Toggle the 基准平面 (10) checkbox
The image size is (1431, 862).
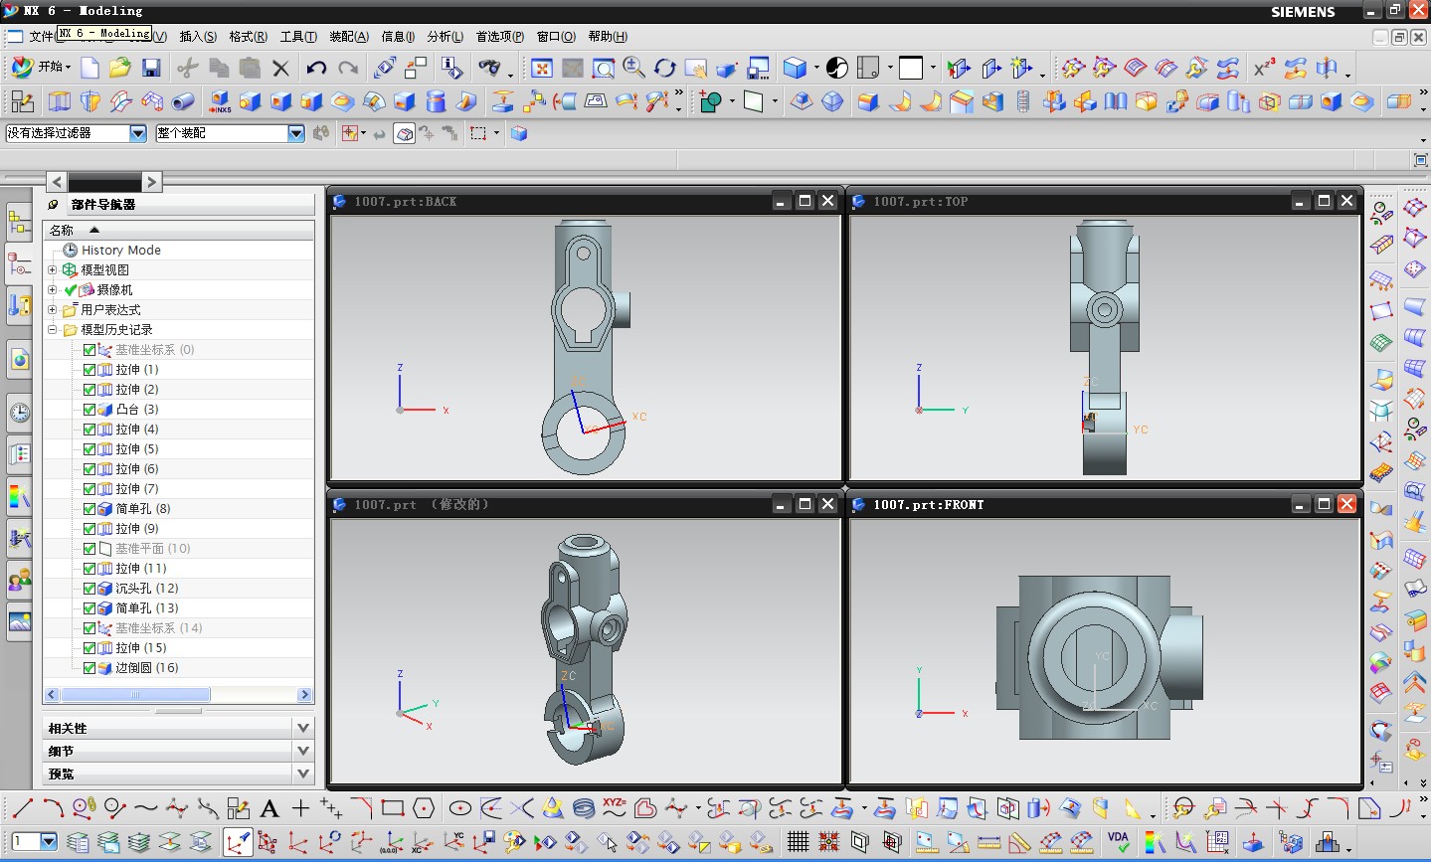pyautogui.click(x=89, y=549)
